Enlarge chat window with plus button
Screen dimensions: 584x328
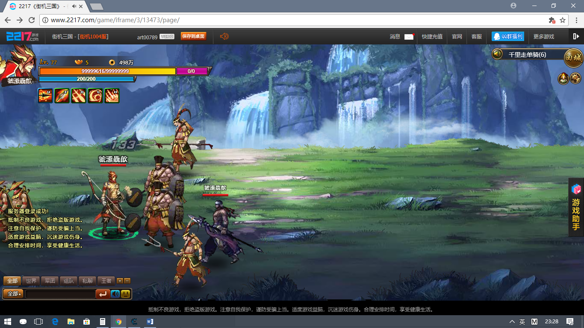point(120,281)
